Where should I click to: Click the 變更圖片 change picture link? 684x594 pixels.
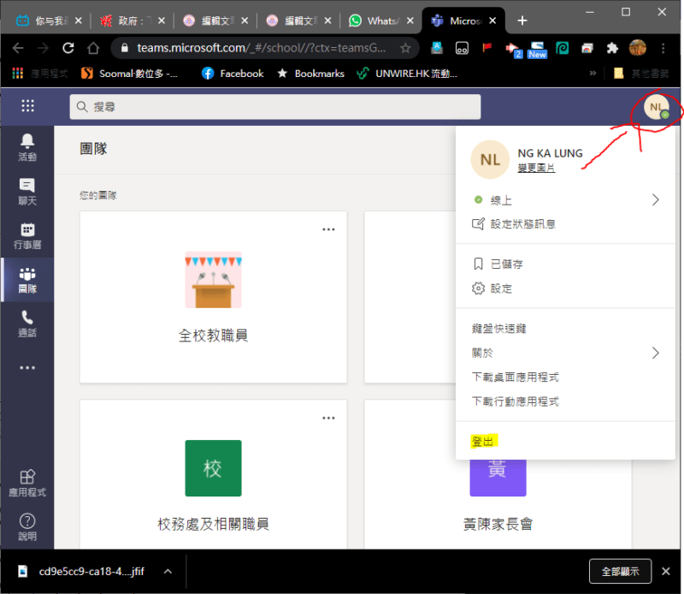pos(536,169)
